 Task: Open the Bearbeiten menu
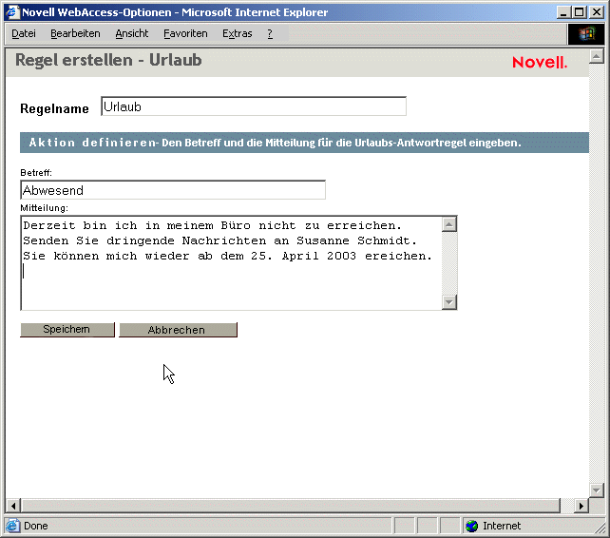tap(75, 34)
